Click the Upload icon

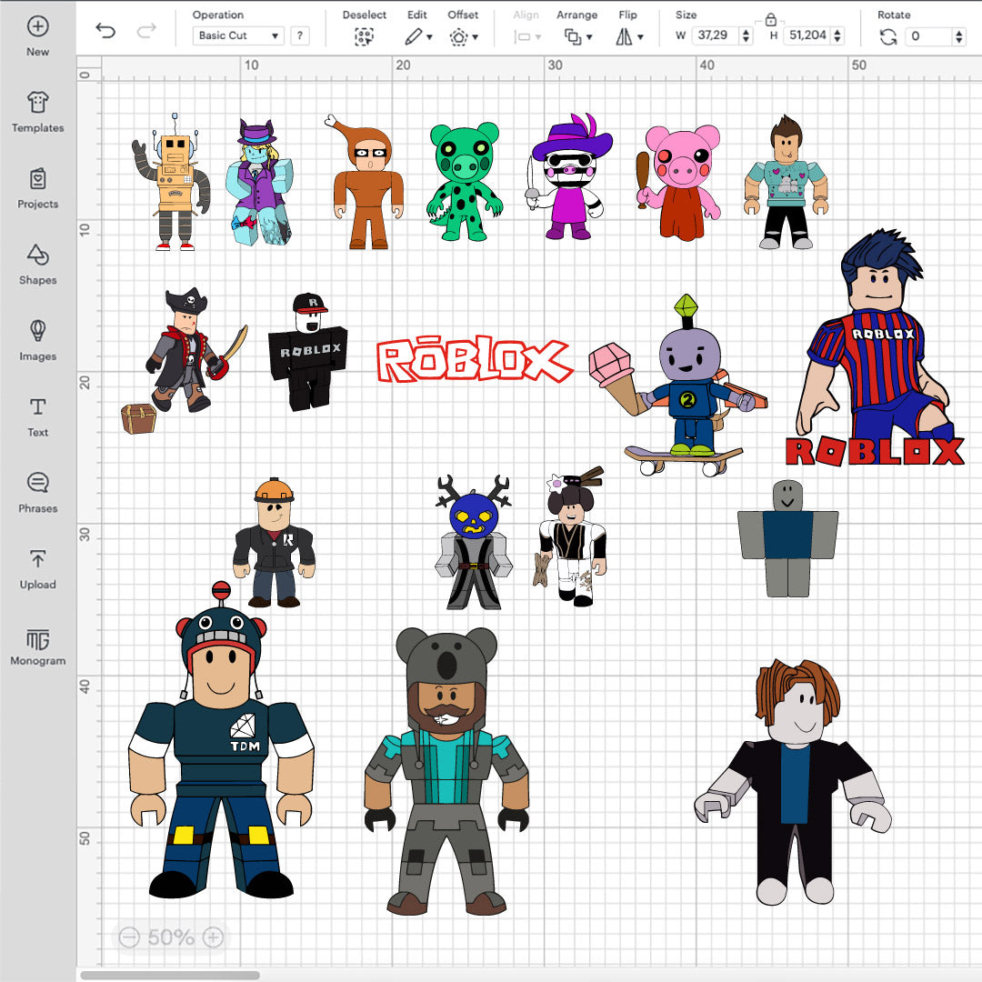click(37, 558)
